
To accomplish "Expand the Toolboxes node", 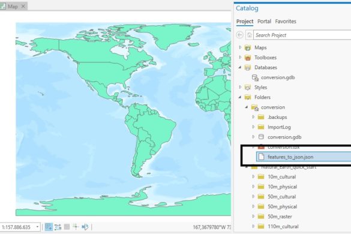I will click(240, 58).
